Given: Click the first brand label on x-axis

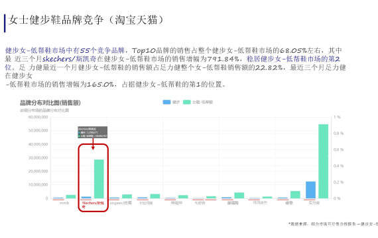Looking at the screenshot, I should pos(64,203).
